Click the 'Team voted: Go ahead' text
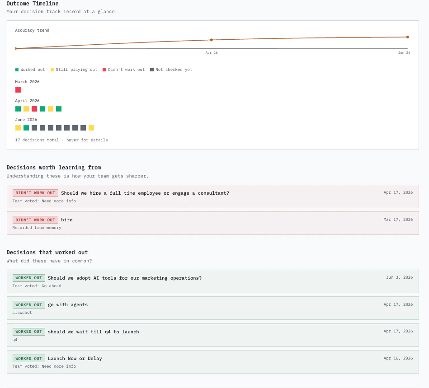Image resolution: width=429 pixels, height=388 pixels. [37, 286]
